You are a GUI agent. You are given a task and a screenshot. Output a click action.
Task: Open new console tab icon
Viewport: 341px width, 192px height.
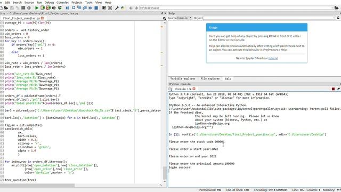pos(170,89)
